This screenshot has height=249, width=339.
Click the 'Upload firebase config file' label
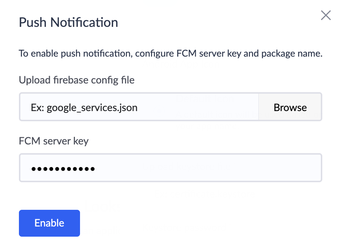pyautogui.click(x=77, y=80)
